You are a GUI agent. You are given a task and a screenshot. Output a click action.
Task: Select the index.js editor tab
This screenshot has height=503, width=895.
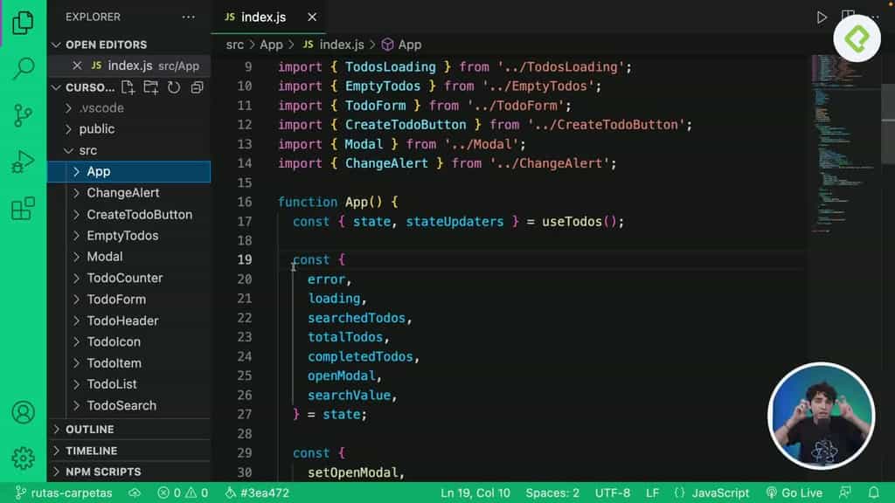(269, 17)
